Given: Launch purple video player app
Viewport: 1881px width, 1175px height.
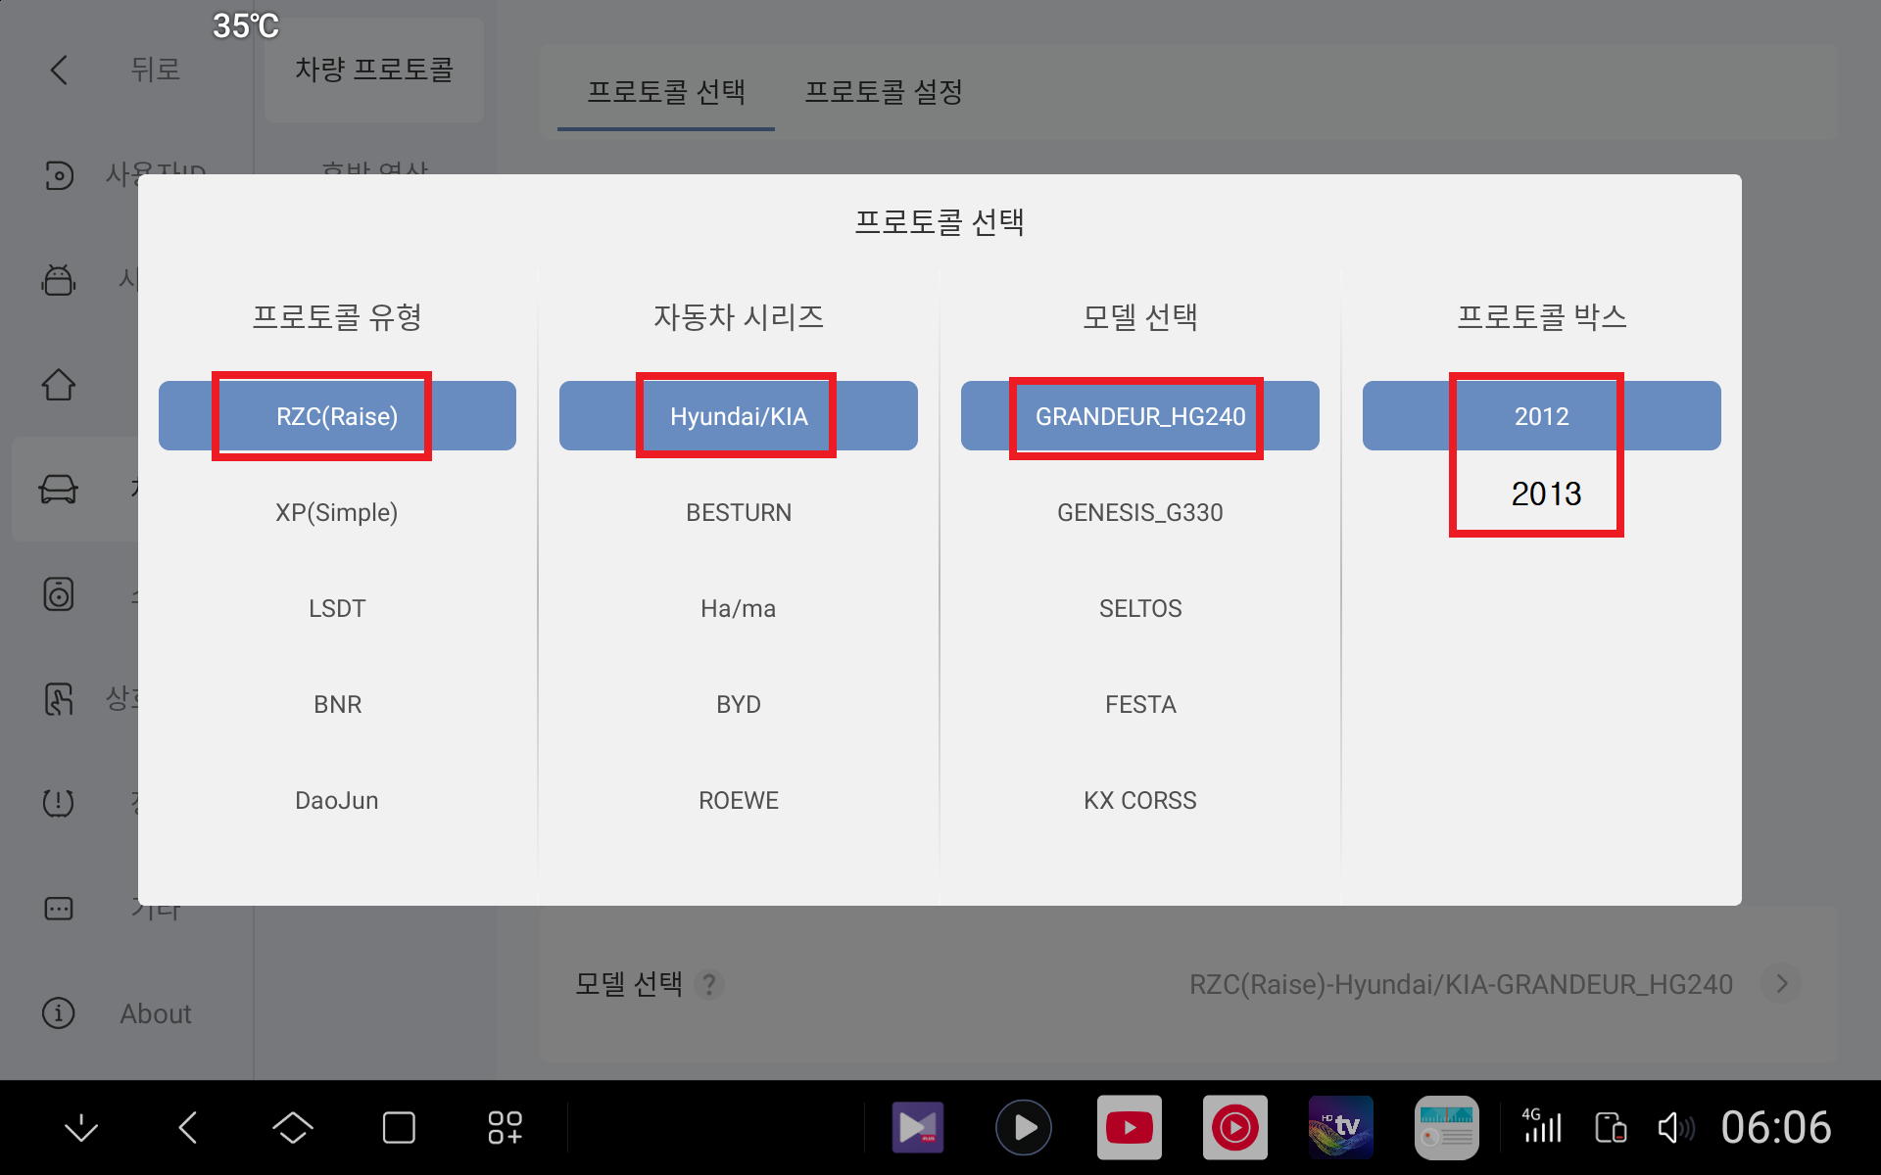Looking at the screenshot, I should click(x=918, y=1128).
